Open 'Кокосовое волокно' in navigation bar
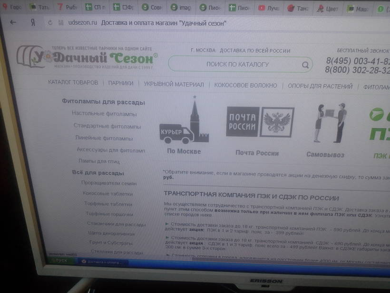Viewport: 390px width, 293px height. (x=245, y=85)
